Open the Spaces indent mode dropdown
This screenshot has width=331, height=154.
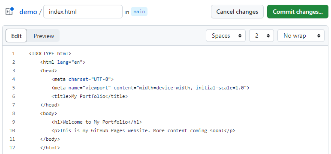[226, 36]
